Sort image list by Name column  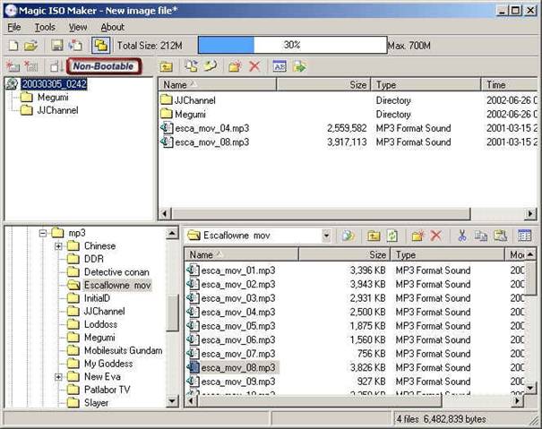[218, 85]
